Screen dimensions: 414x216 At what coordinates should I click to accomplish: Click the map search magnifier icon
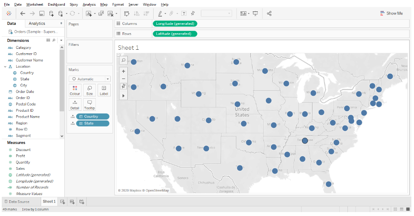click(x=123, y=61)
